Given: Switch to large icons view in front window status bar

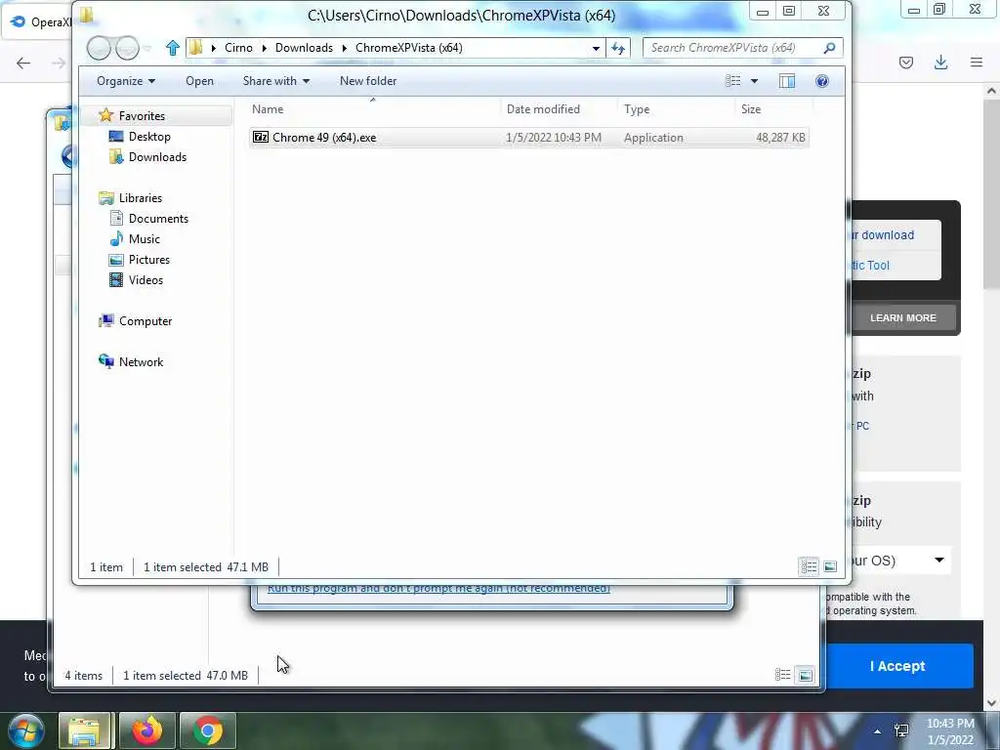Looking at the screenshot, I should pos(830,566).
